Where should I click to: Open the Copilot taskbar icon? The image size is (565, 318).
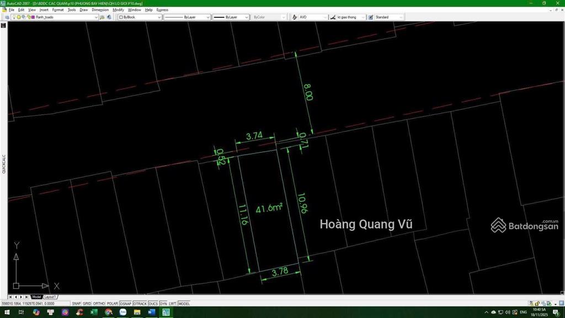point(36,312)
